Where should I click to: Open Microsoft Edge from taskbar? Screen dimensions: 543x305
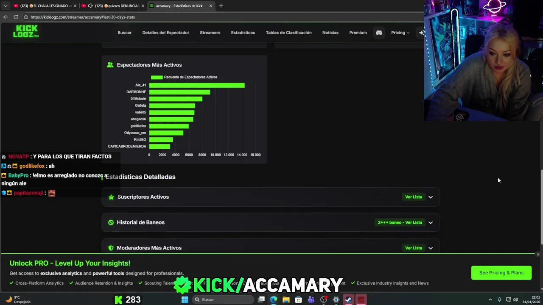point(274,299)
